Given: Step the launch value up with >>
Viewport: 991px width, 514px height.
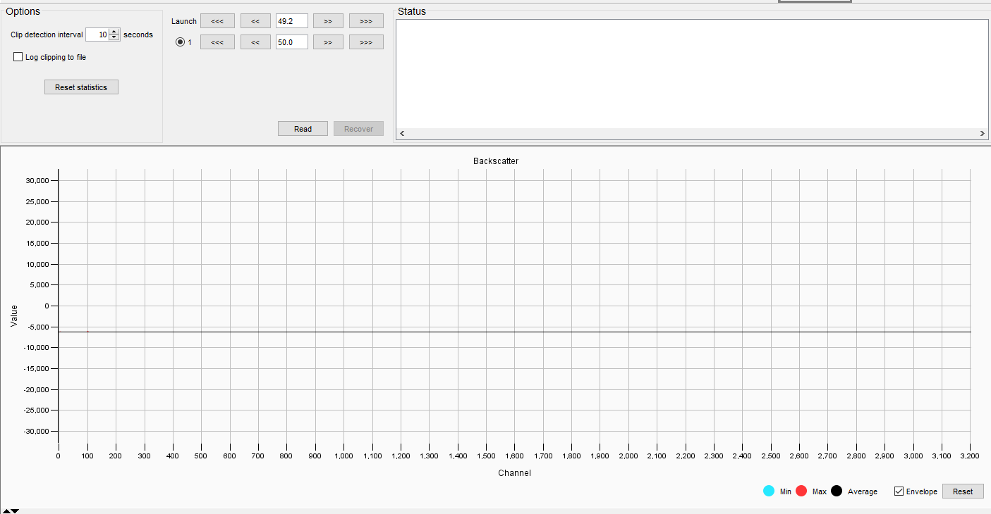Looking at the screenshot, I should 328,20.
